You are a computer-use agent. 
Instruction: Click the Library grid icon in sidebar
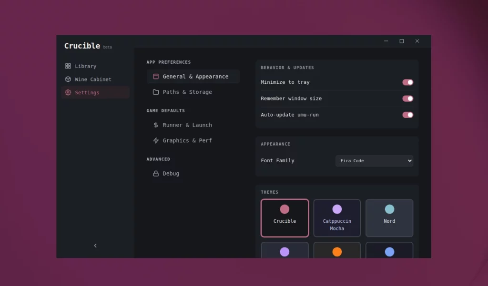click(68, 66)
